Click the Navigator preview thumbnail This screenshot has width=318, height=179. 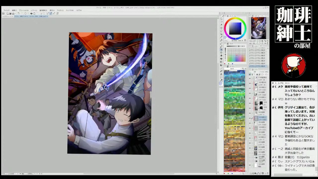pos(259,28)
